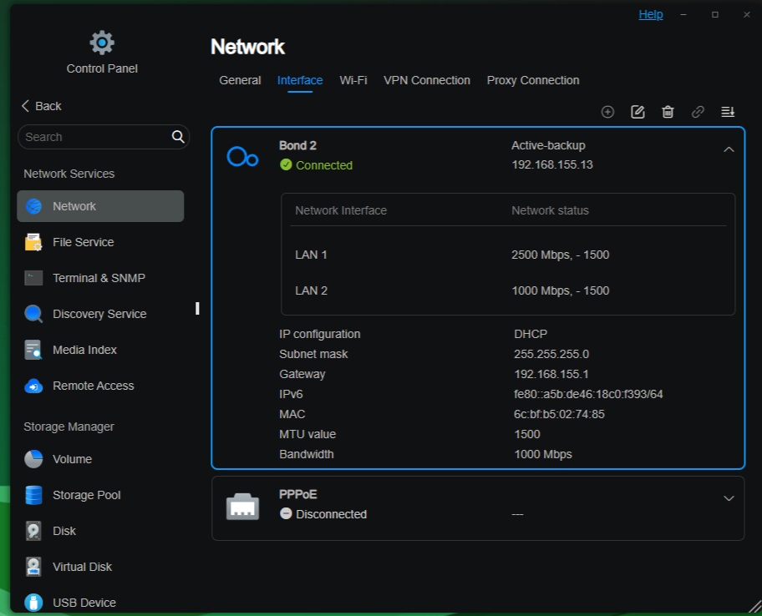Click the Bandwidth value 1000 Mbps
This screenshot has height=616, width=762.
[x=543, y=454]
